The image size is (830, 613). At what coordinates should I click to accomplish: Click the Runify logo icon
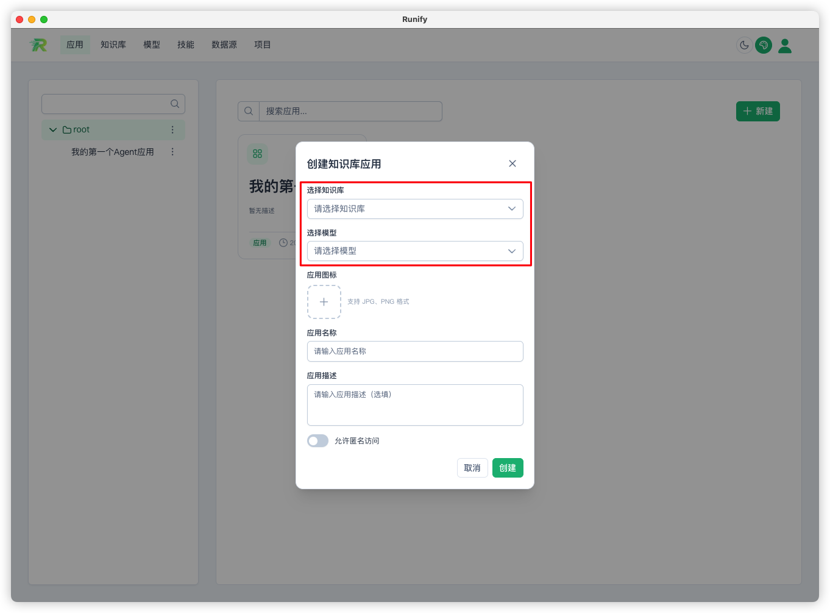[x=38, y=45]
